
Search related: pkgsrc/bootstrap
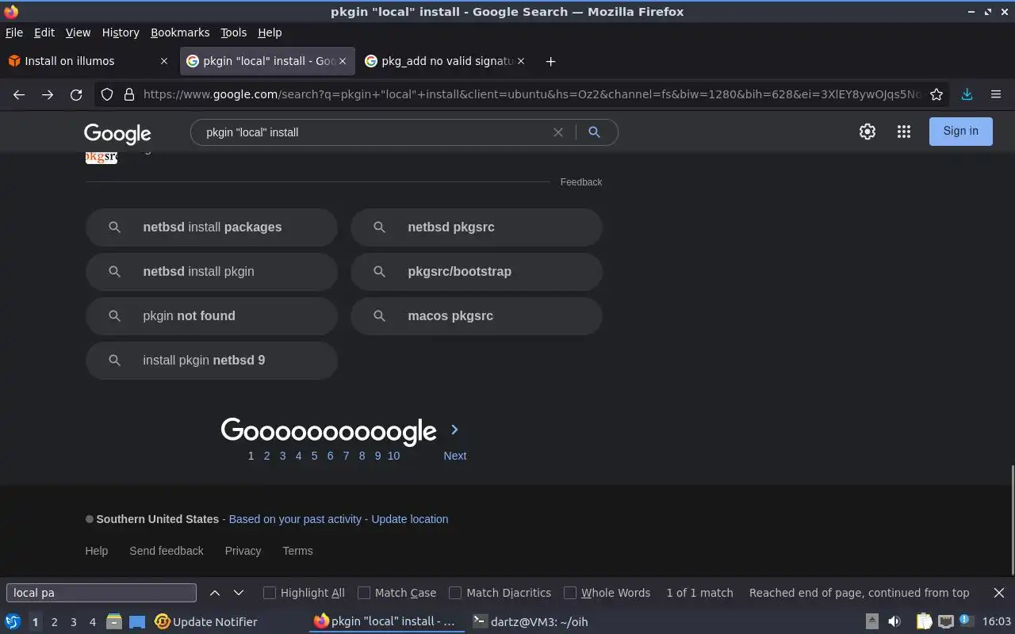(x=477, y=272)
